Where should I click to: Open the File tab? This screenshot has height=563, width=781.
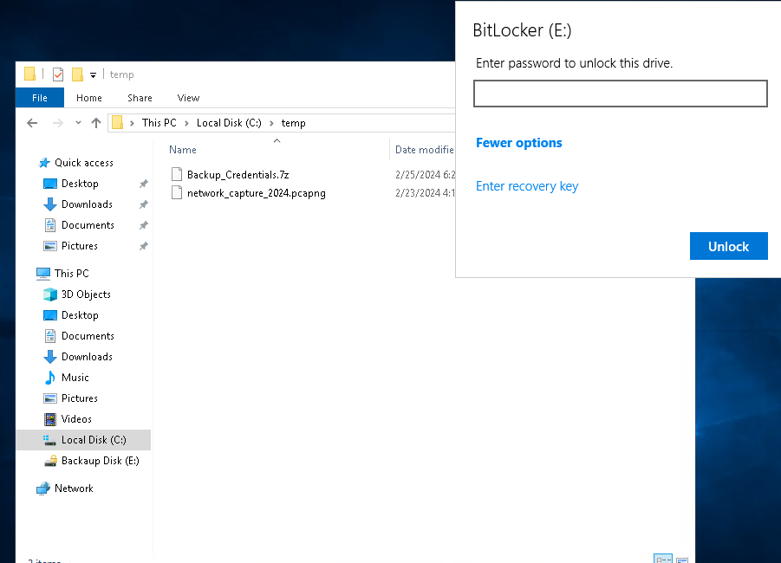coord(40,98)
